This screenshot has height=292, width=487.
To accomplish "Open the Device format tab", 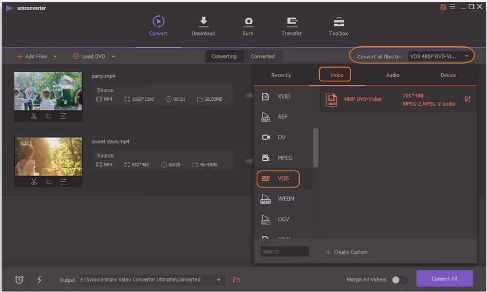I will (448, 75).
